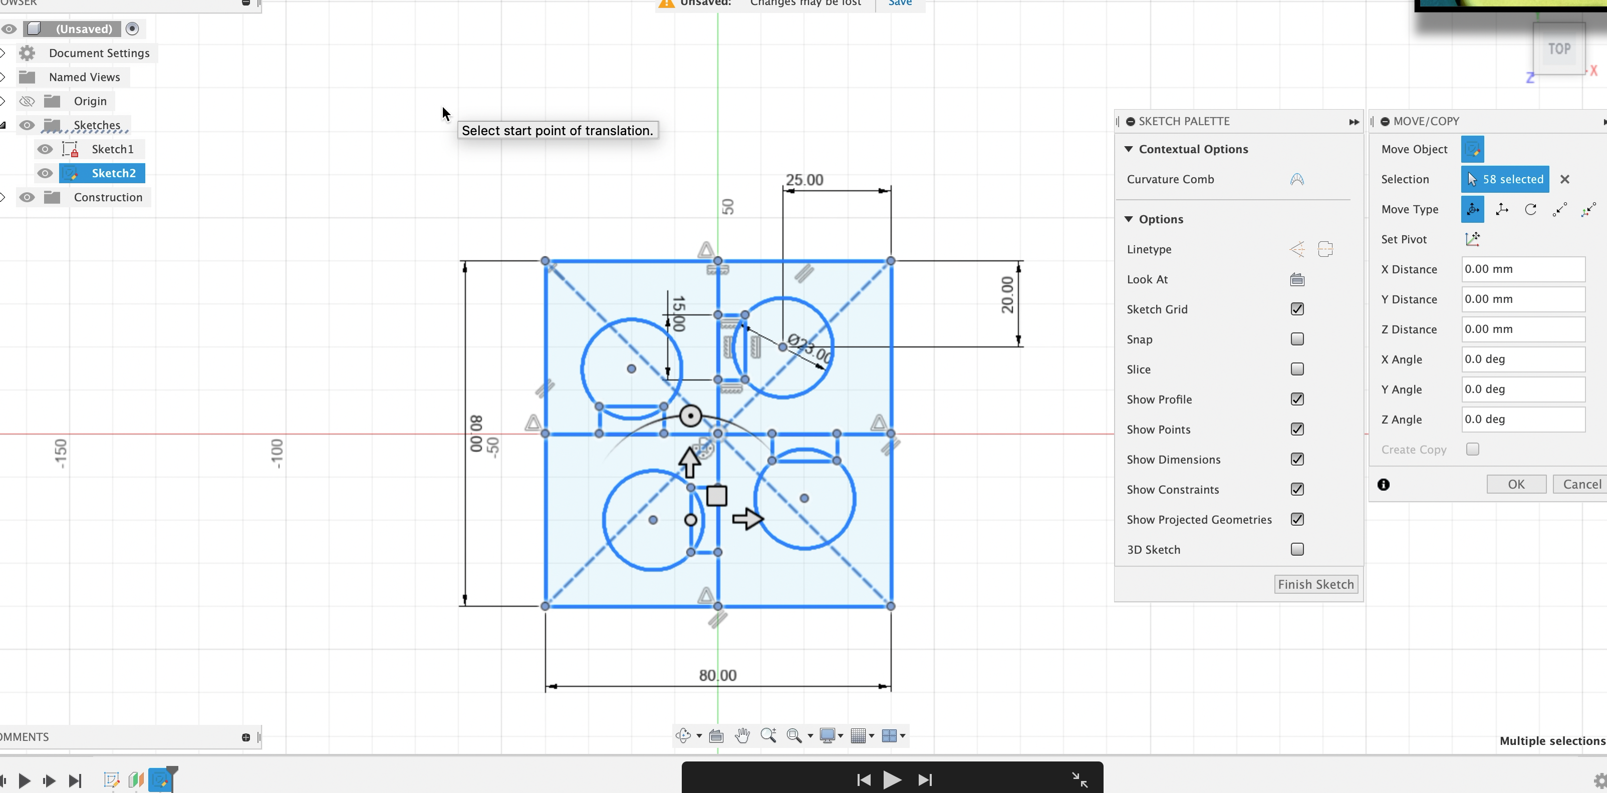Select Point to Position move type

pos(1589,209)
